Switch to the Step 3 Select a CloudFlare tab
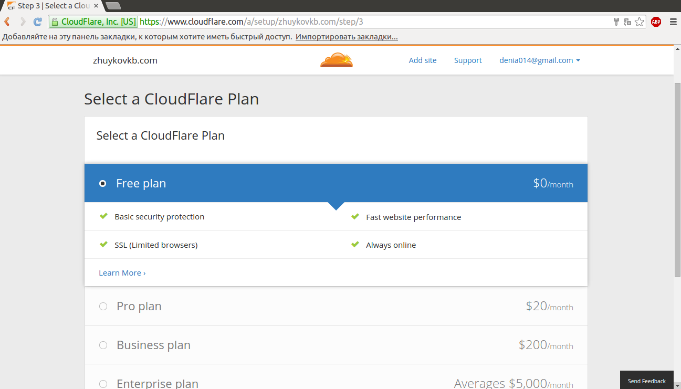This screenshot has height=389, width=681. pyautogui.click(x=51, y=6)
